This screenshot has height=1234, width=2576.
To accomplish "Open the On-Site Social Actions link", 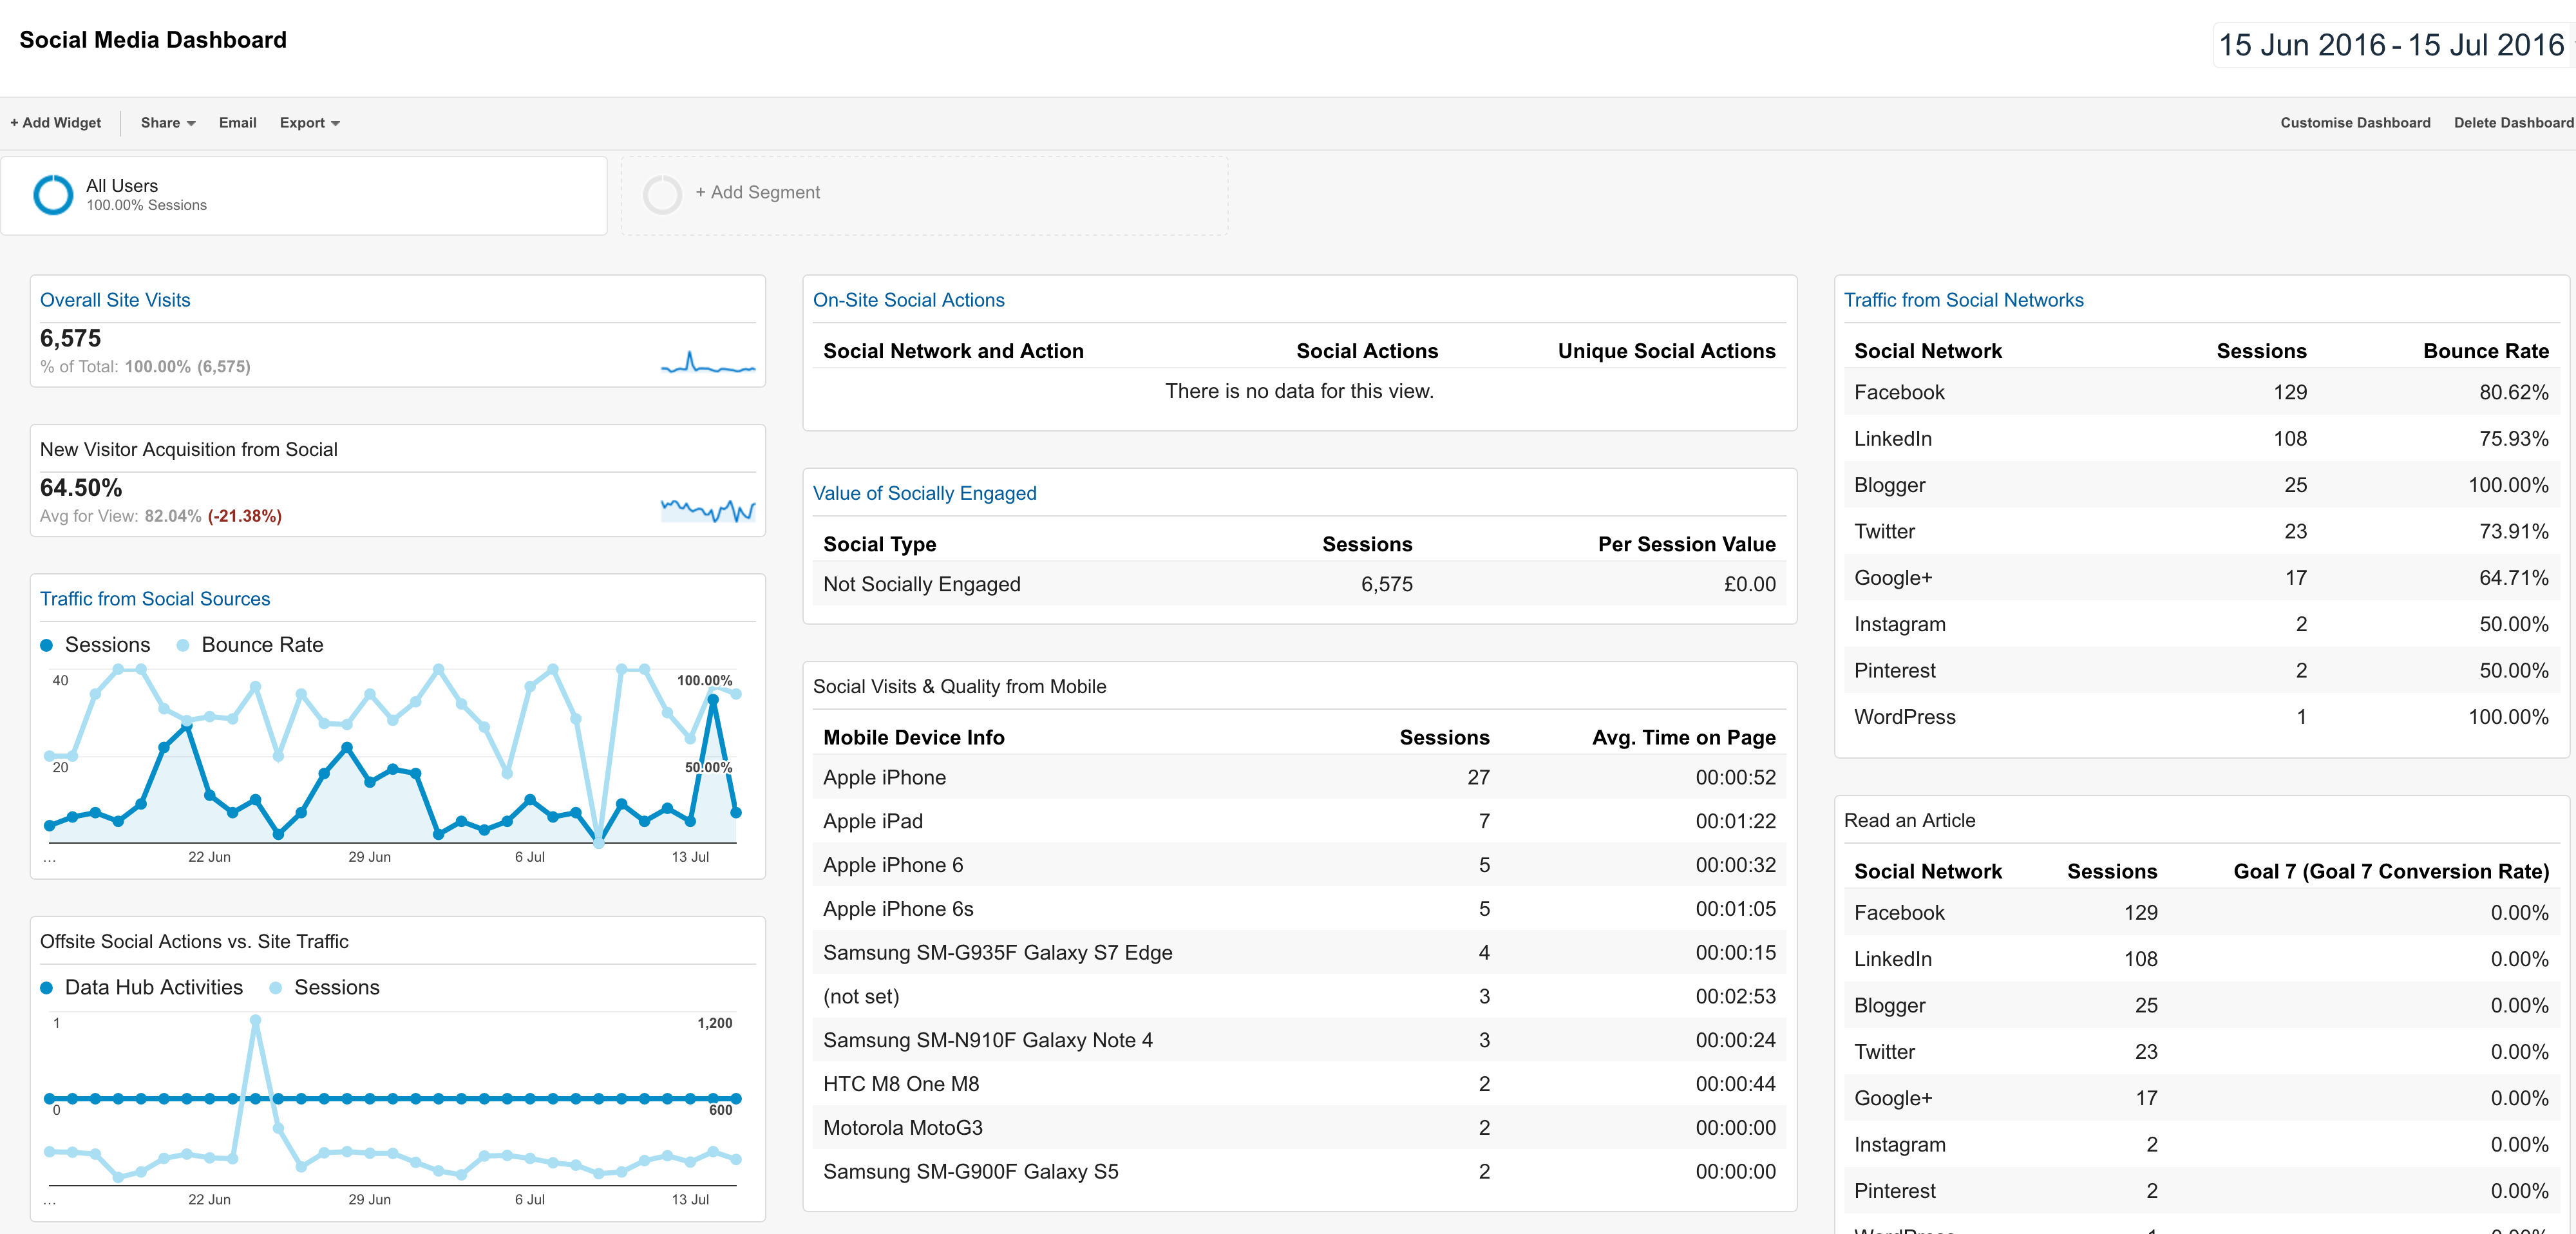I will [x=909, y=300].
